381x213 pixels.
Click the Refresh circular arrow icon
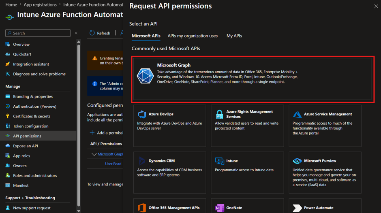click(92, 33)
